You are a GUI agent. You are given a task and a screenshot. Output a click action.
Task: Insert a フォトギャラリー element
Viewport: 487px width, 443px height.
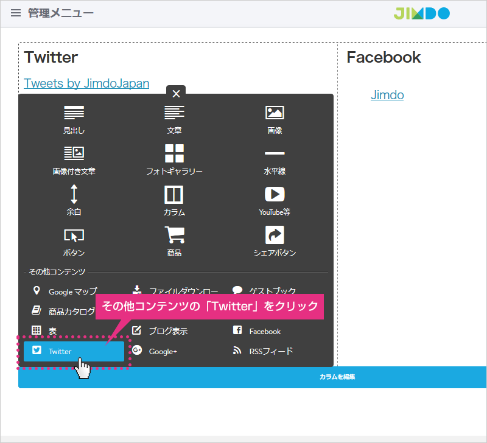174,160
